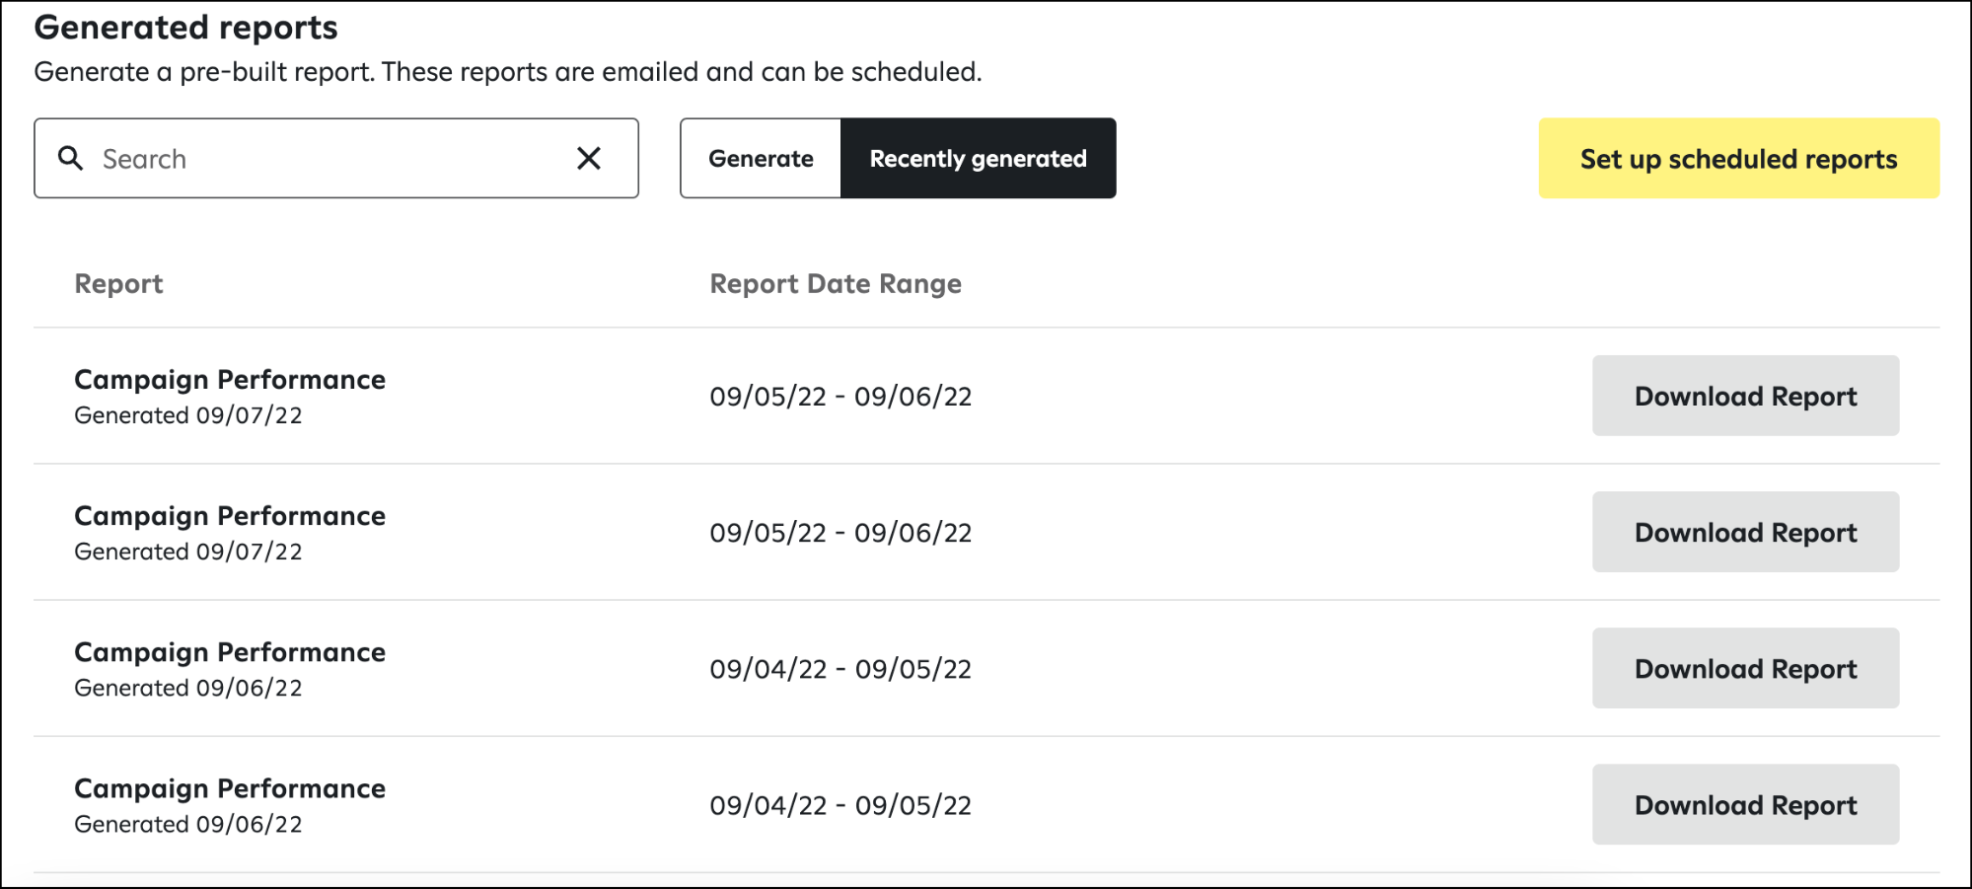Screen dimensions: 1972x889
Task: Focus the Search reports input field
Action: pyautogui.click(x=336, y=158)
